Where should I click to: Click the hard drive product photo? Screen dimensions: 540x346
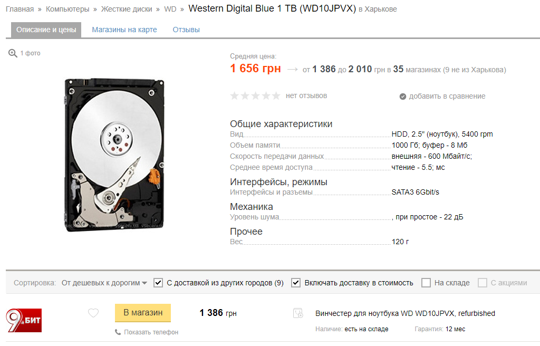tap(113, 153)
